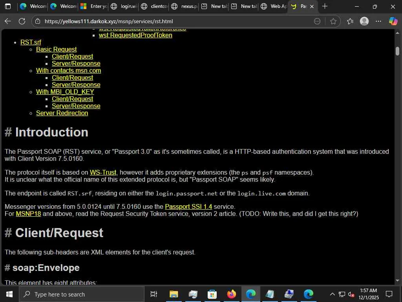Jump to With contacts.msn.com section
This screenshot has width=402, height=302.
(68, 71)
